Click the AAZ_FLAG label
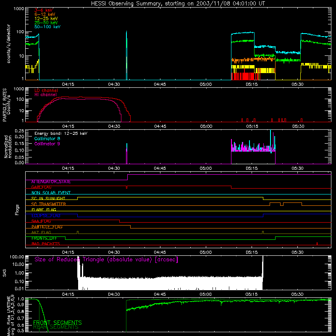Screen dimensions: 336x336 coord(41,233)
